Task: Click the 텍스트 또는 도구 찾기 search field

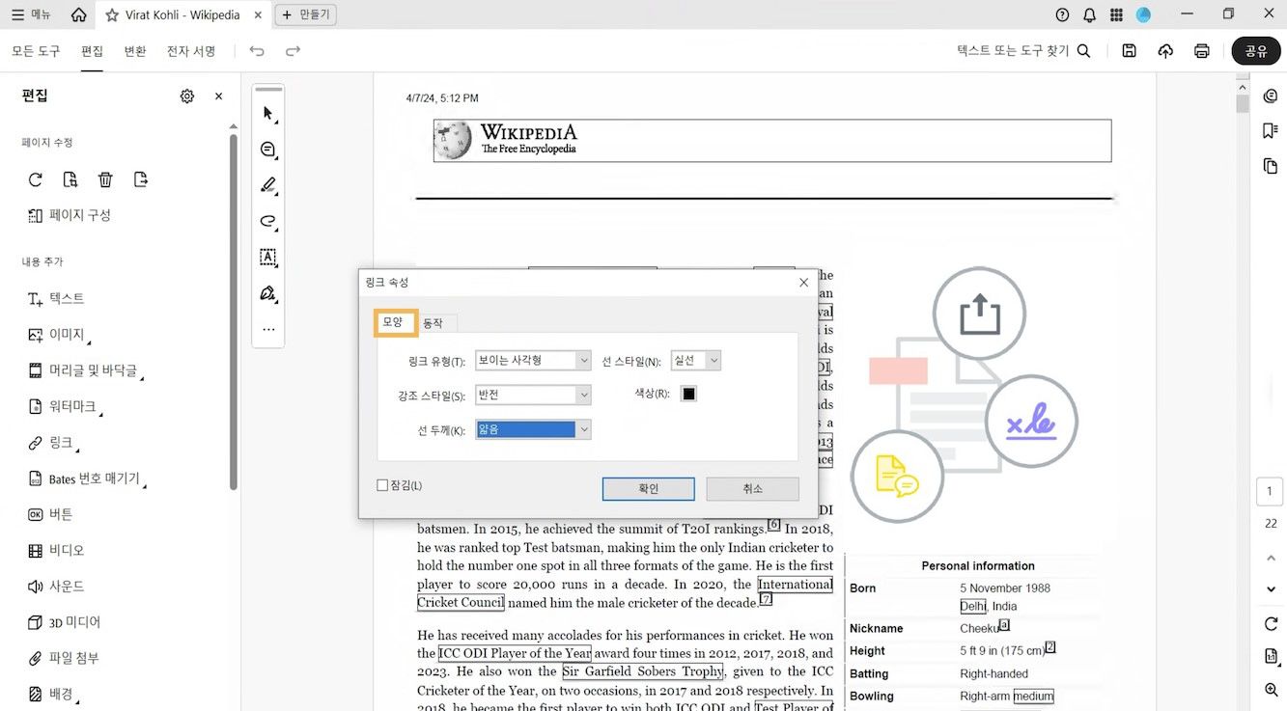Action: pos(1023,51)
